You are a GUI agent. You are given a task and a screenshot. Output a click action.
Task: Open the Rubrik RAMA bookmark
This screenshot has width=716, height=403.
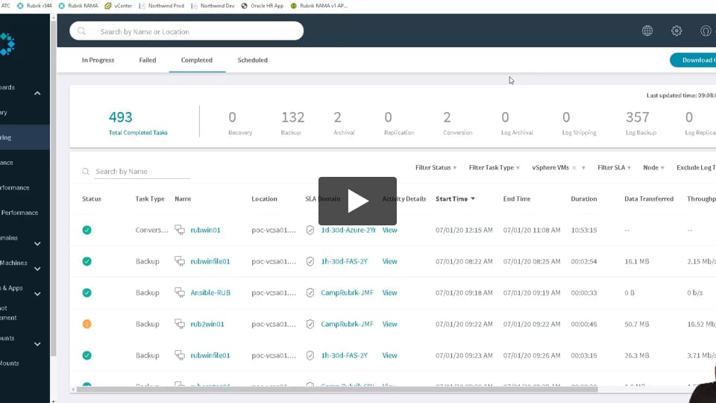click(x=78, y=6)
